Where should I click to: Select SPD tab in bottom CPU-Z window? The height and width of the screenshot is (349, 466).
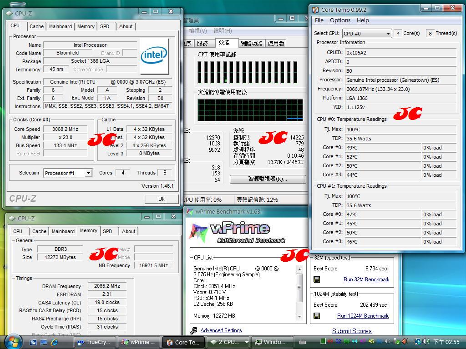point(107,231)
